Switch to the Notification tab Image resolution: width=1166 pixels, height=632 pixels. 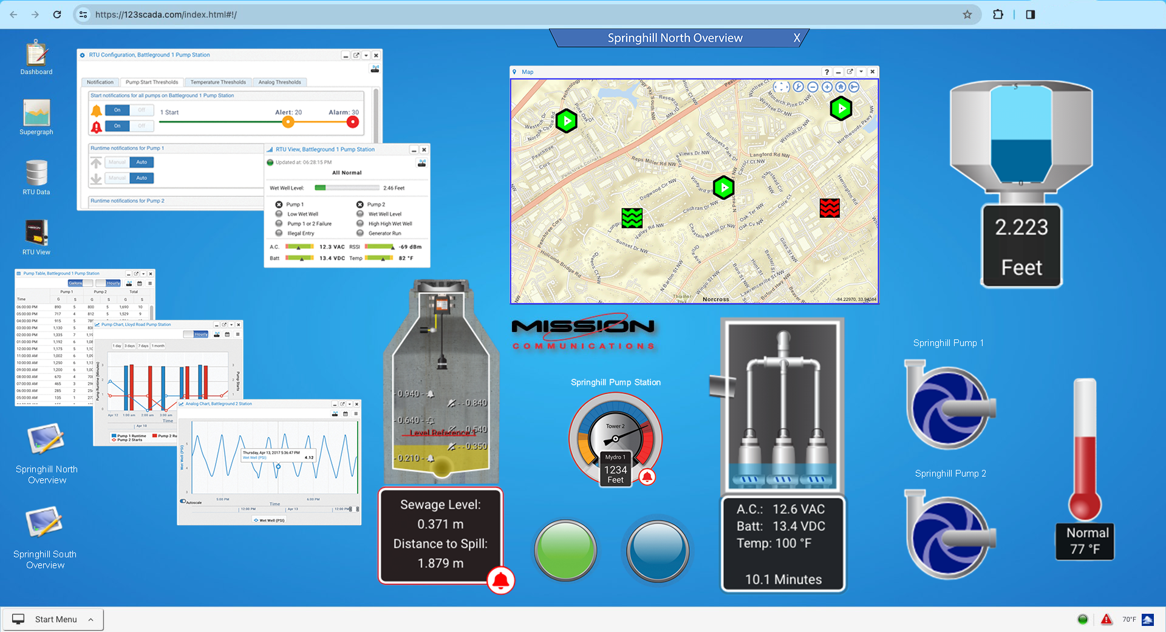pos(100,82)
